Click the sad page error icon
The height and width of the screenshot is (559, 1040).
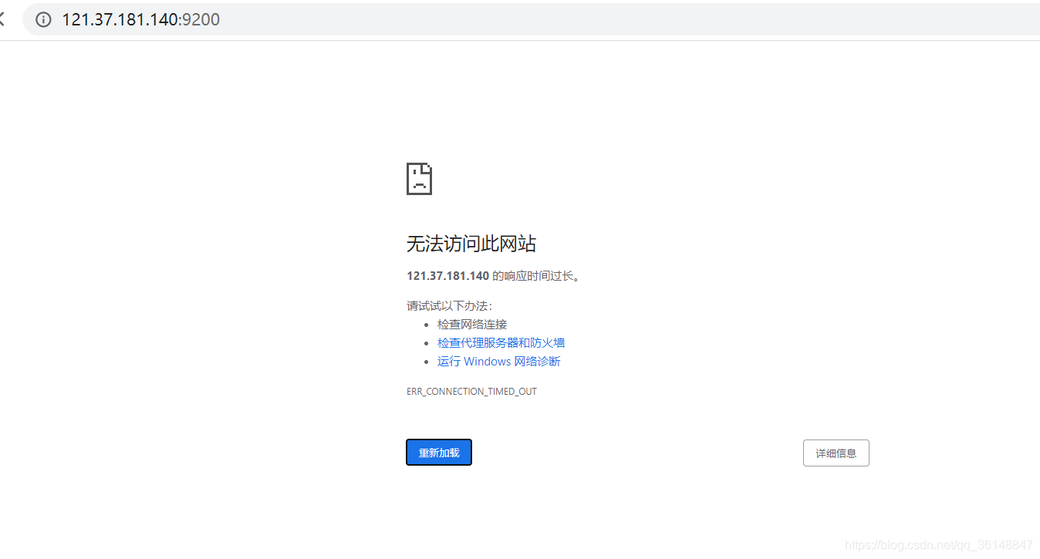pyautogui.click(x=419, y=179)
